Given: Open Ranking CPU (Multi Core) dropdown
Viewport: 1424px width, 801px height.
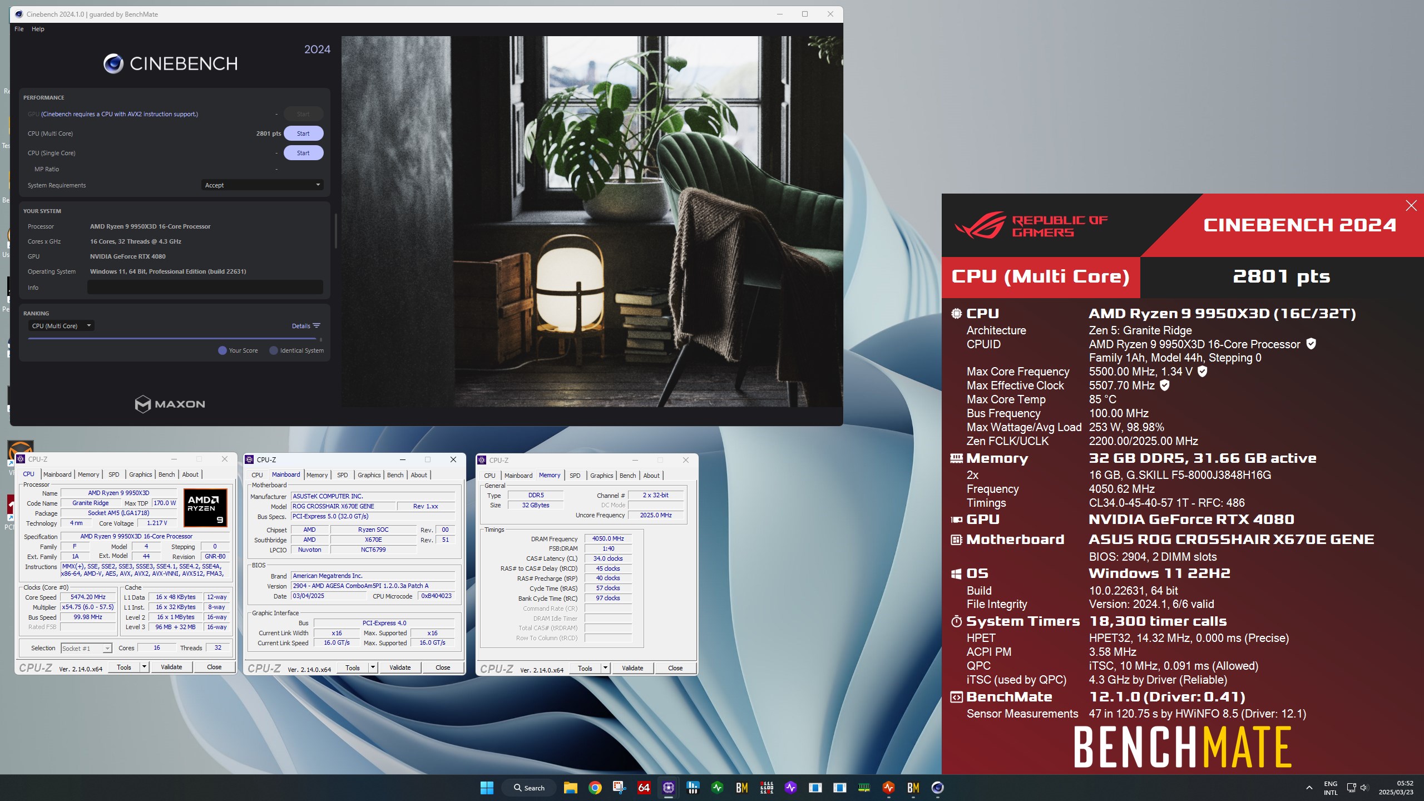Looking at the screenshot, I should [61, 326].
